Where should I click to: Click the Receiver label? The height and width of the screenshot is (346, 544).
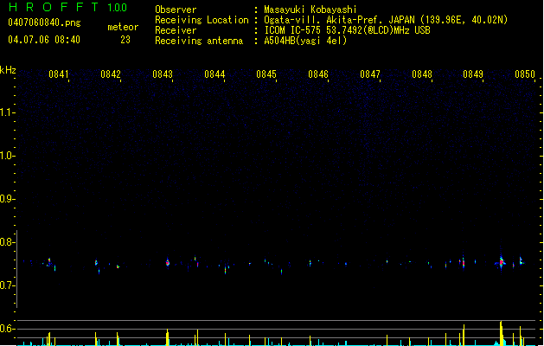(176, 30)
